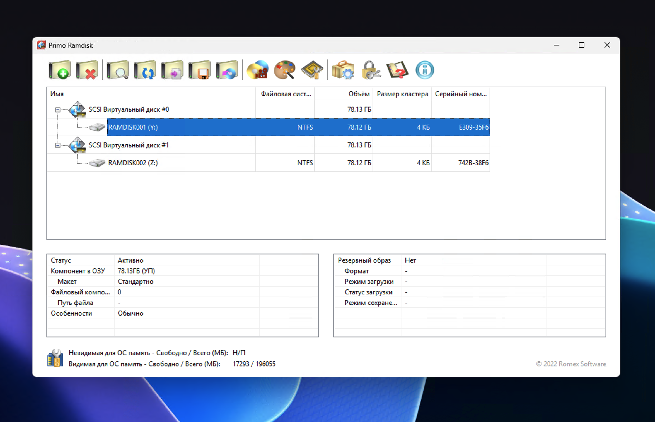Viewport: 655px width, 422px height.
Task: Open the image file tool disc icon
Action: click(x=257, y=70)
